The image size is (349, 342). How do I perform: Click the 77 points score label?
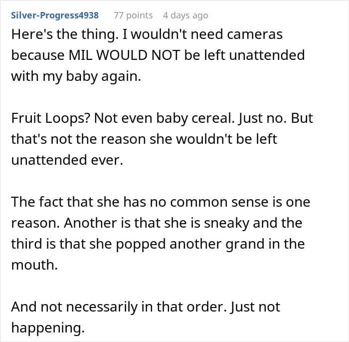[133, 15]
